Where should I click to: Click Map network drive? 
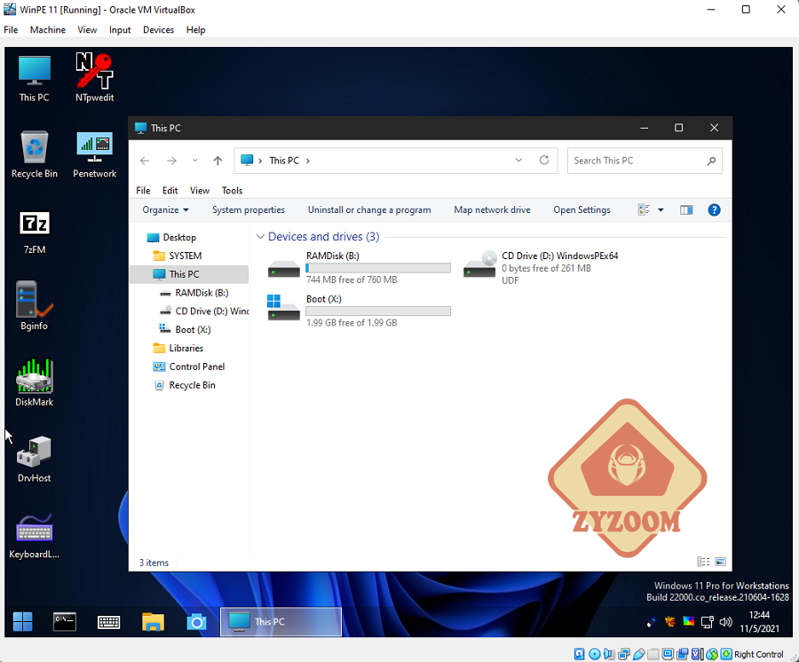(492, 209)
